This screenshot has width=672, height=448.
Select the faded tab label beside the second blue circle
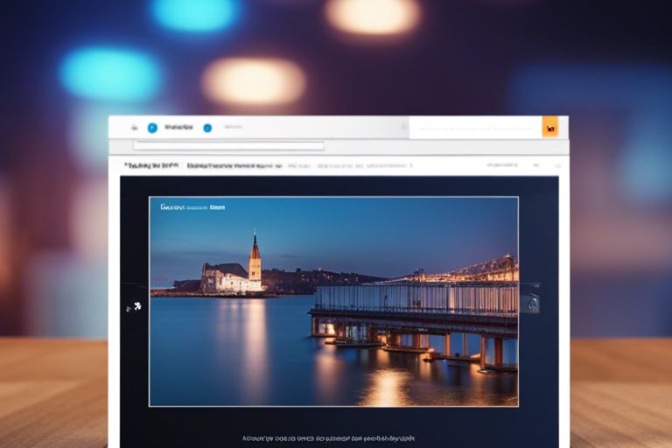point(232,128)
